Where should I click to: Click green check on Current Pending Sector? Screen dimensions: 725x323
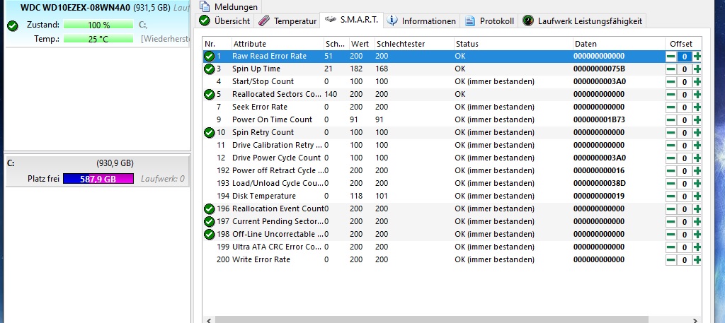click(x=209, y=221)
